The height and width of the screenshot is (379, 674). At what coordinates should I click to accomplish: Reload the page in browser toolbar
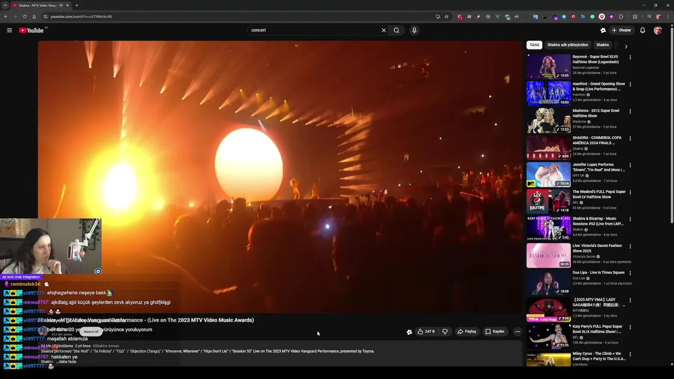[x=24, y=16]
